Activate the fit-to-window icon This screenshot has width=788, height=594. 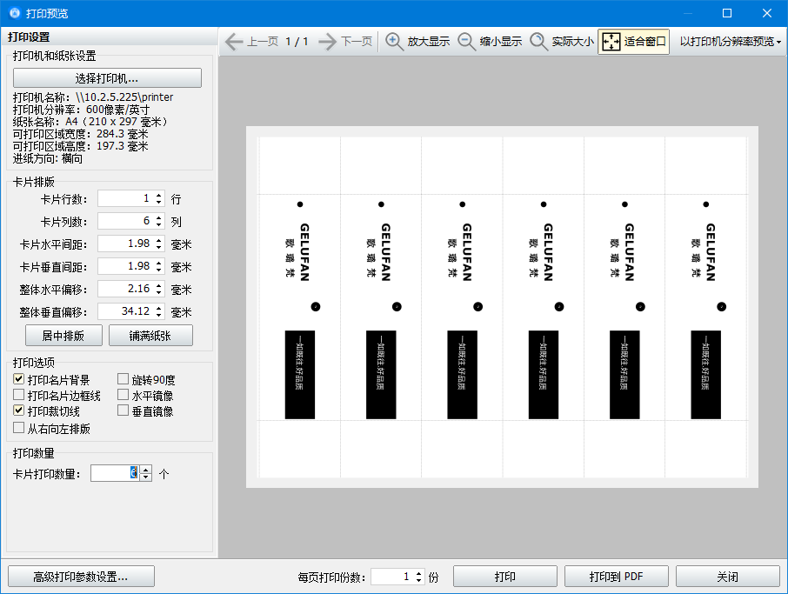pyautogui.click(x=611, y=41)
